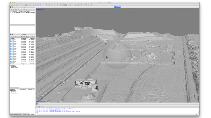Screen dimensions: 211x118
Task: Toggle show markers flag icon
Action: click(86, 5)
